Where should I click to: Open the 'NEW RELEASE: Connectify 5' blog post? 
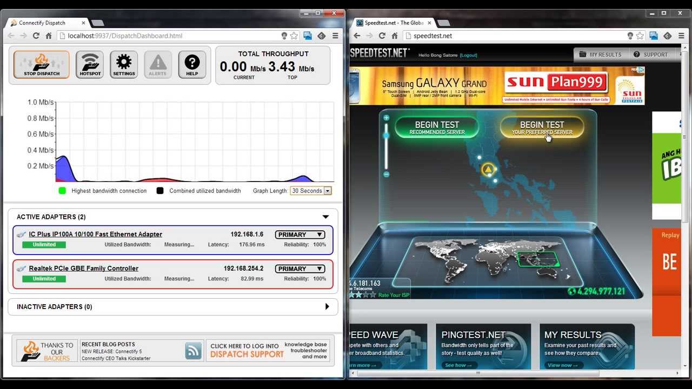click(x=112, y=351)
